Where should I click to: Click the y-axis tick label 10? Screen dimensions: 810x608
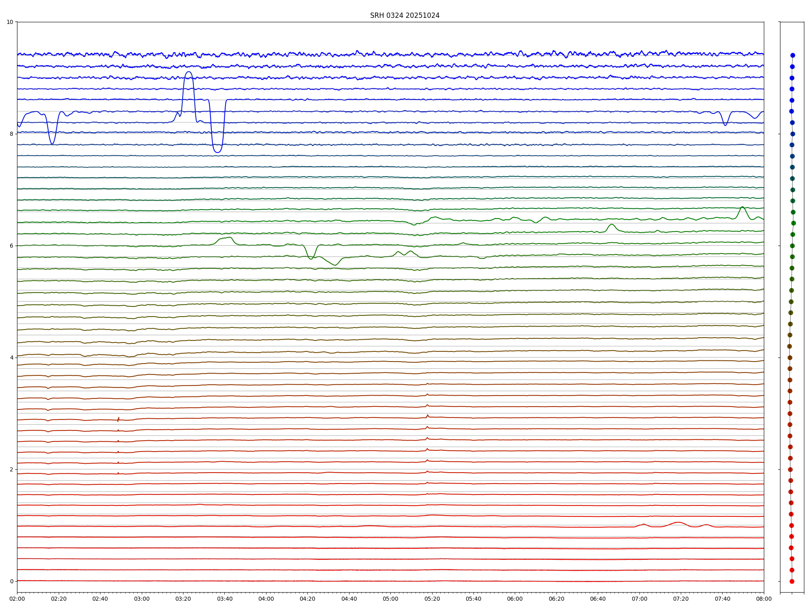(10, 22)
